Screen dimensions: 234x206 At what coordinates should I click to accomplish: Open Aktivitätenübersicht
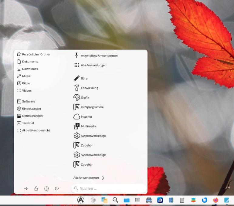(x=36, y=130)
